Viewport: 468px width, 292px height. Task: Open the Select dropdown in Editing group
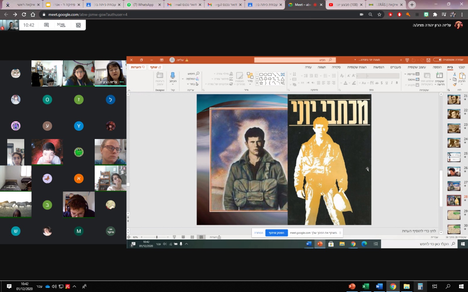(193, 84)
